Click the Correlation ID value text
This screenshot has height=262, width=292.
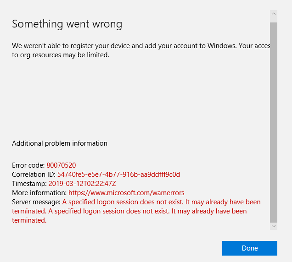pos(118,175)
